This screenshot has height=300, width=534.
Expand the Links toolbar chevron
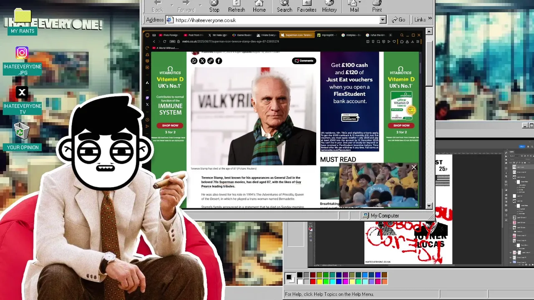[x=430, y=19]
